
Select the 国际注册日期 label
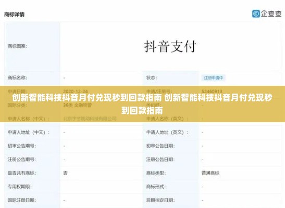click(x=22, y=200)
